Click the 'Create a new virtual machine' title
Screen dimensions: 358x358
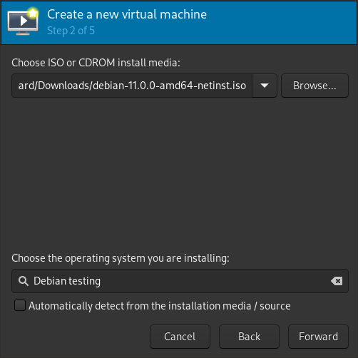pyautogui.click(x=127, y=14)
